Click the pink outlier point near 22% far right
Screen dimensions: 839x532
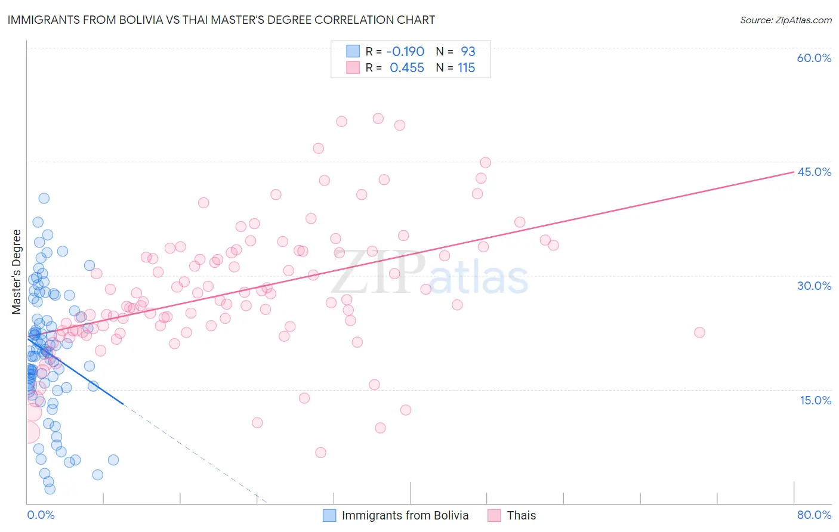click(699, 332)
